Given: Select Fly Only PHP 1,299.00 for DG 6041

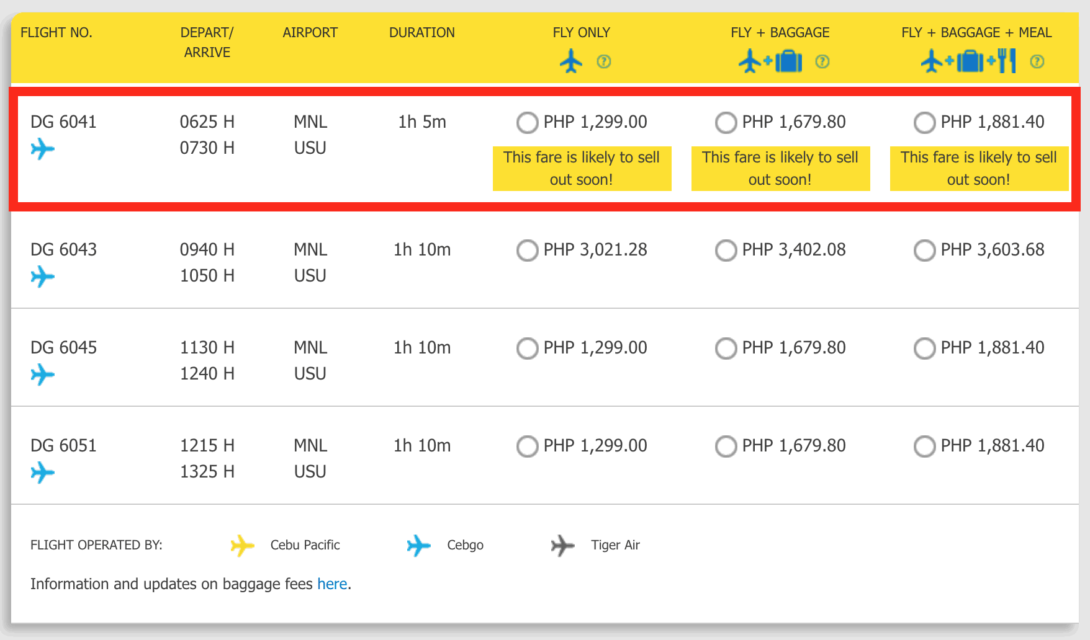Looking at the screenshot, I should [x=527, y=123].
